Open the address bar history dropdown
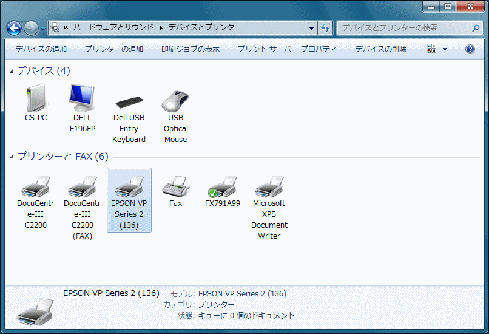The width and height of the screenshot is (489, 334). [311, 28]
